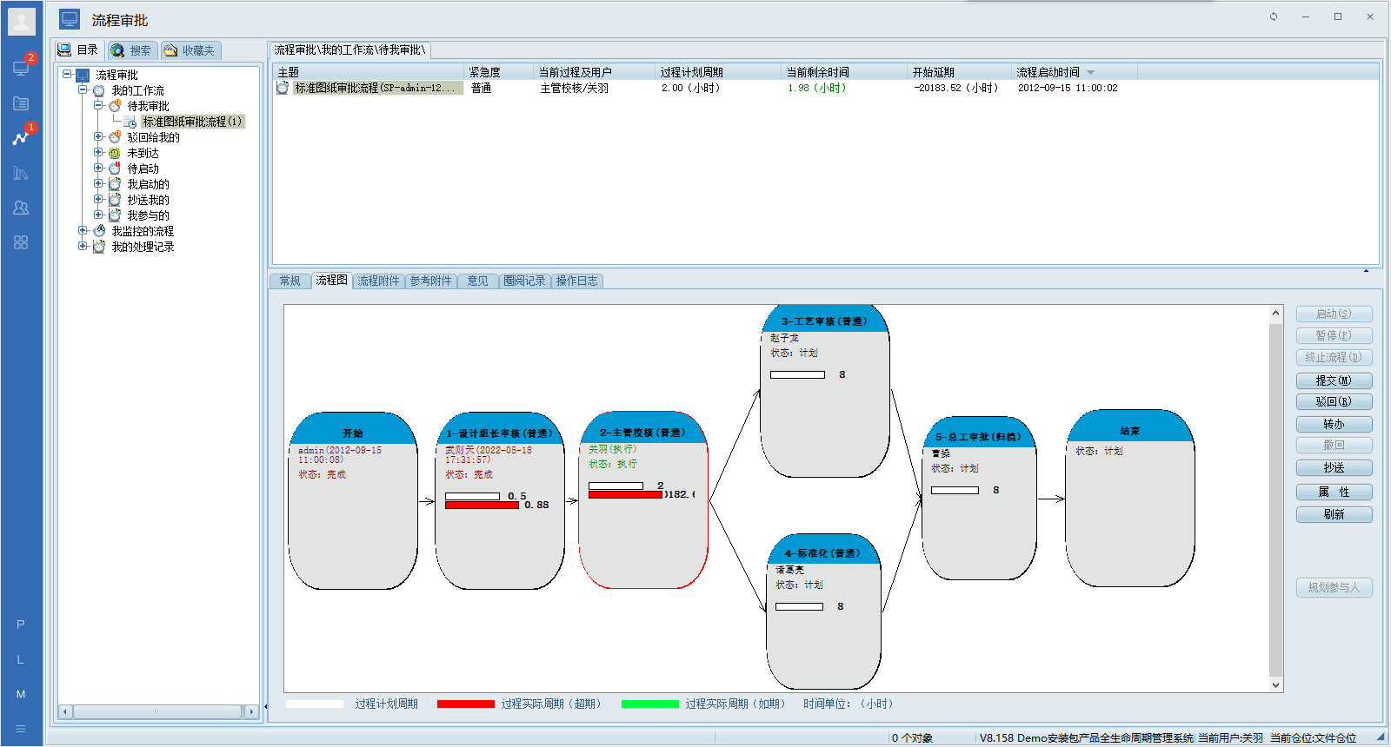
Task: Click the flowchart vertical scrollbar down arrow
Action: tap(1275, 684)
